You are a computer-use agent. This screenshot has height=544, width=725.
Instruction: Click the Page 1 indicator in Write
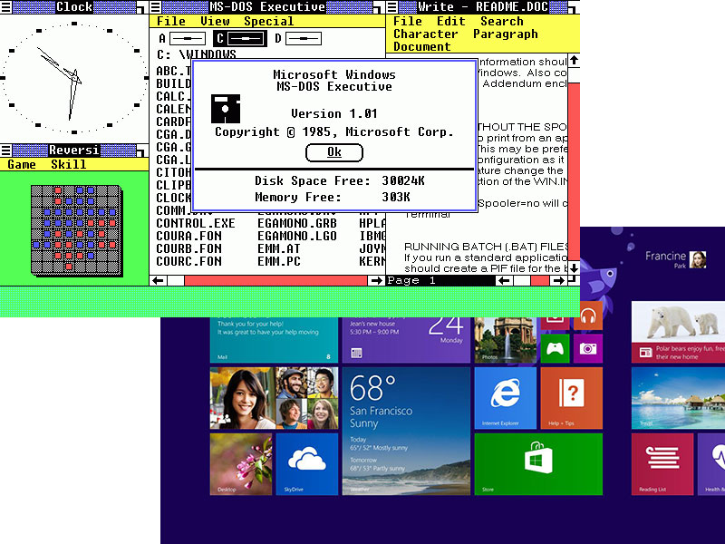[411, 280]
